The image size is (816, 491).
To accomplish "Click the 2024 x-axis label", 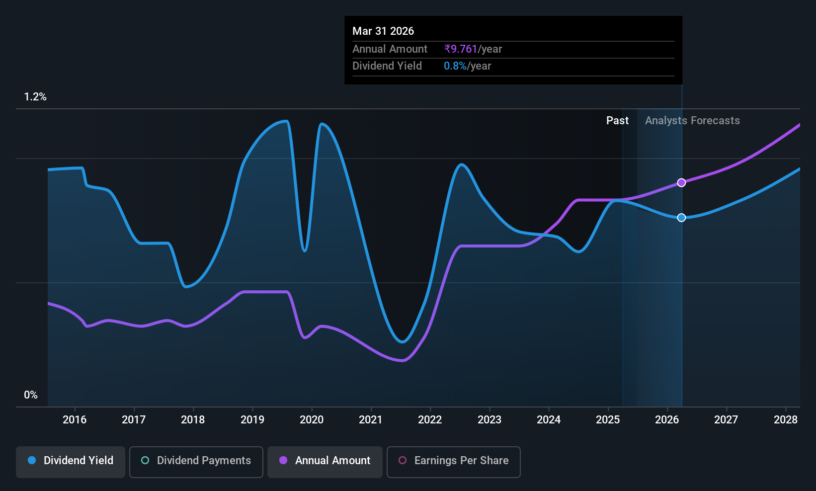I will pyautogui.click(x=549, y=419).
